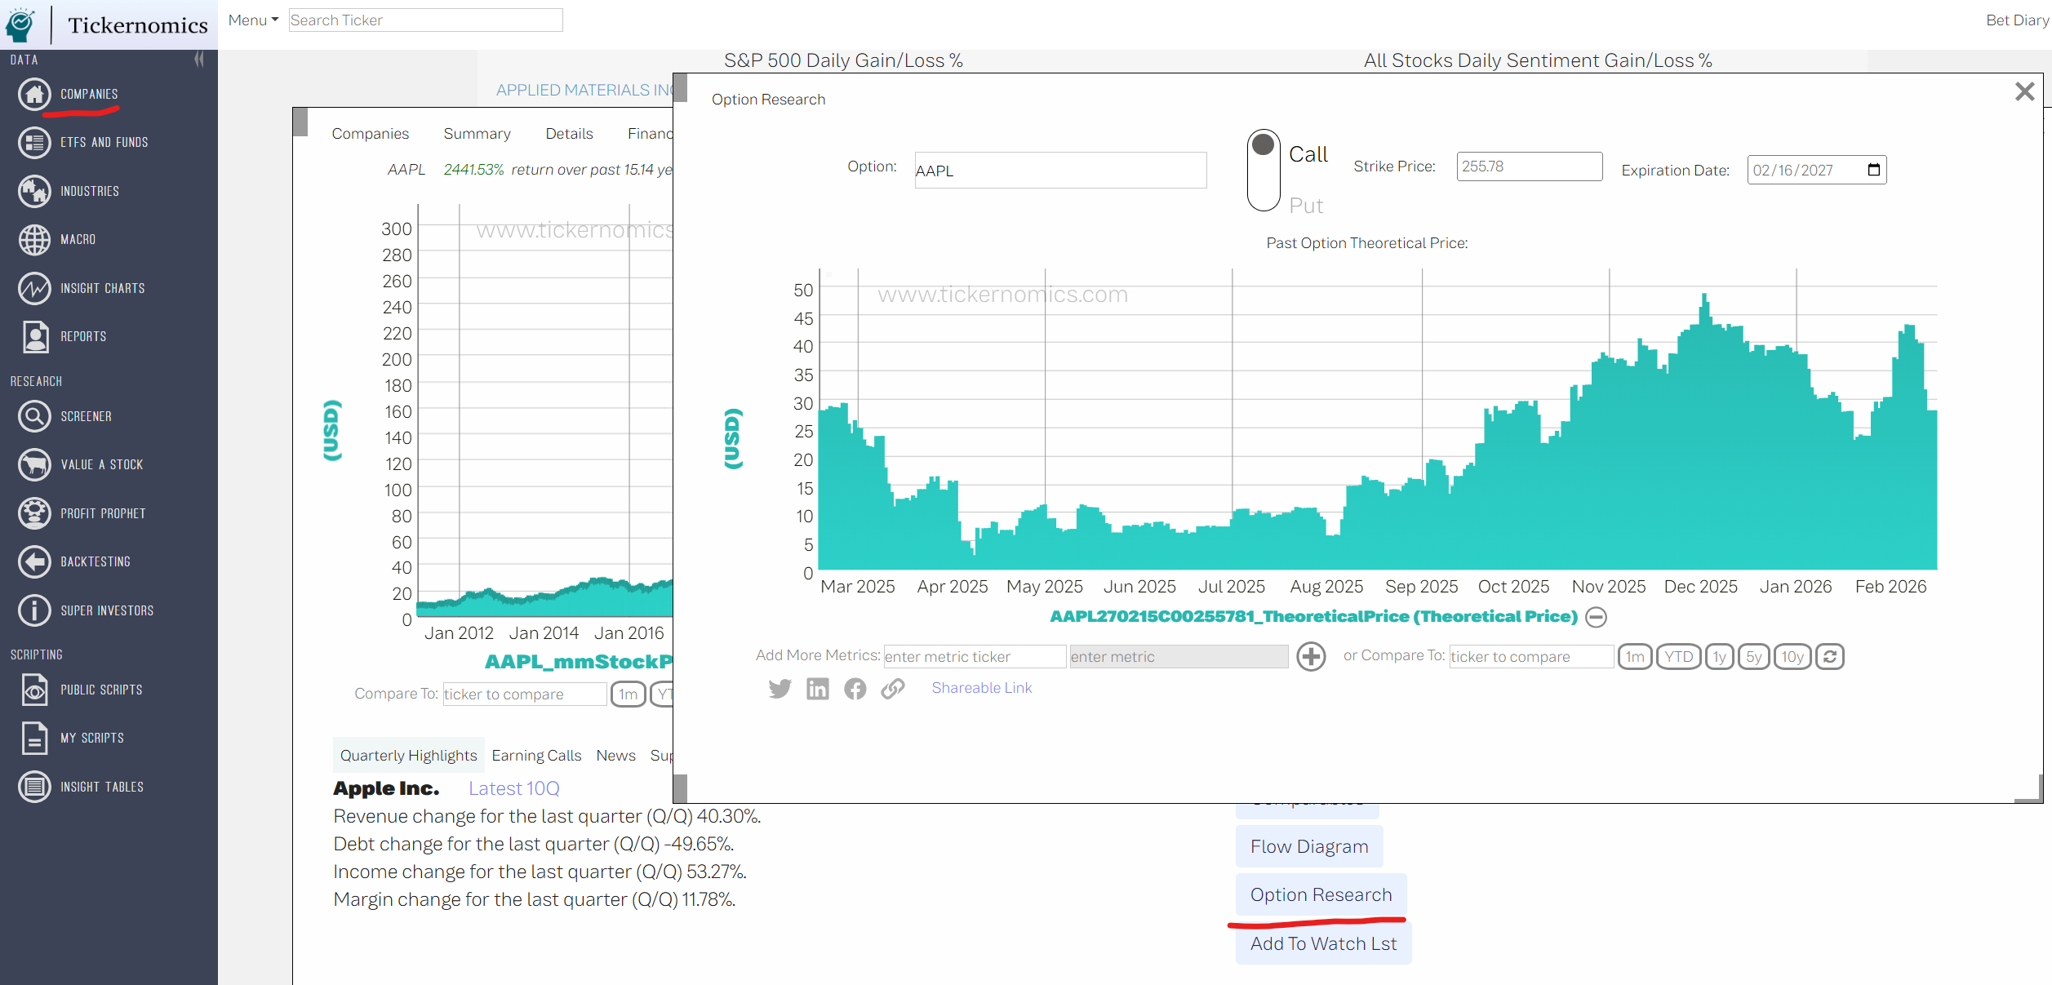Collapse the left sidebar with chevron
Viewport: 2052px width, 985px height.
199,60
